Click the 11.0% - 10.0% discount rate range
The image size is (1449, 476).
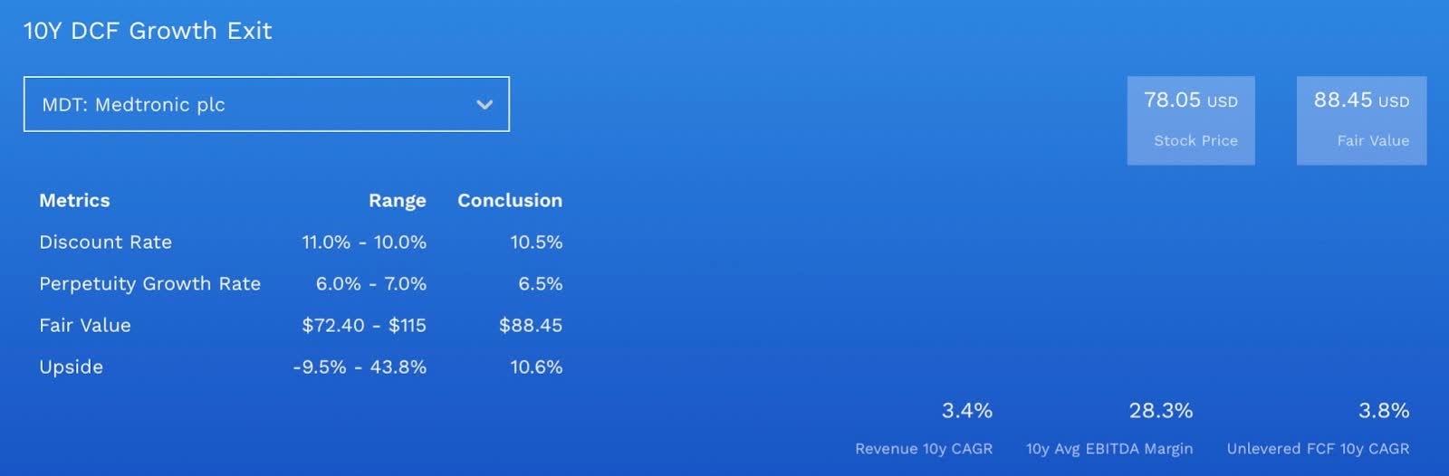364,243
